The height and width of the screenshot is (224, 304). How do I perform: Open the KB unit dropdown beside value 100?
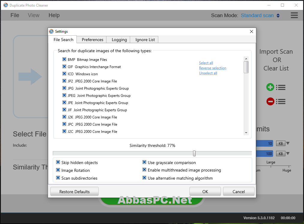pos(283,154)
